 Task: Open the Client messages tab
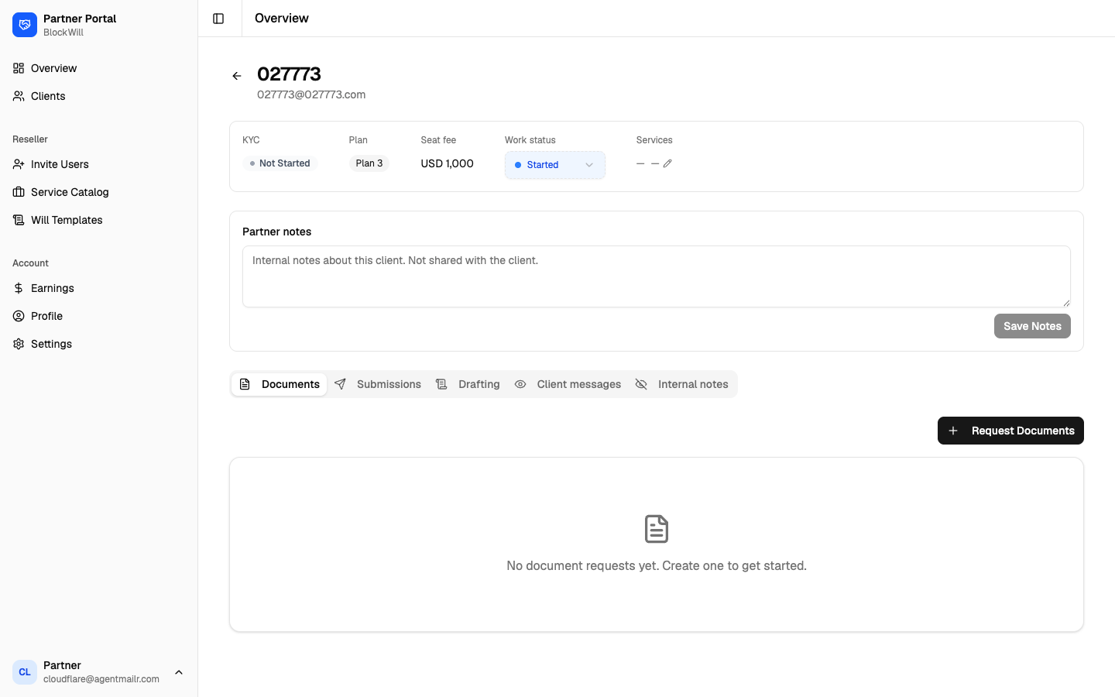click(x=568, y=384)
